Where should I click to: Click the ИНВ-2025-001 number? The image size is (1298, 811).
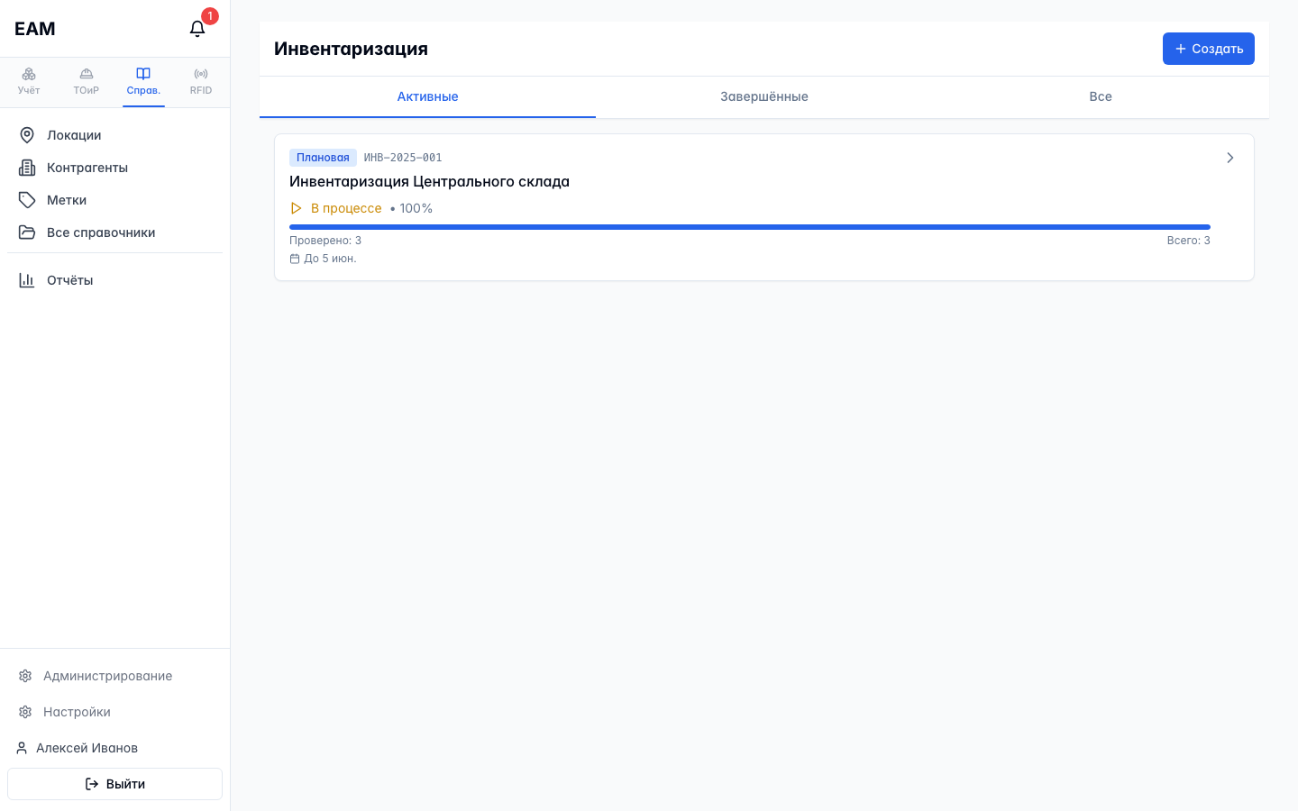[x=403, y=158]
